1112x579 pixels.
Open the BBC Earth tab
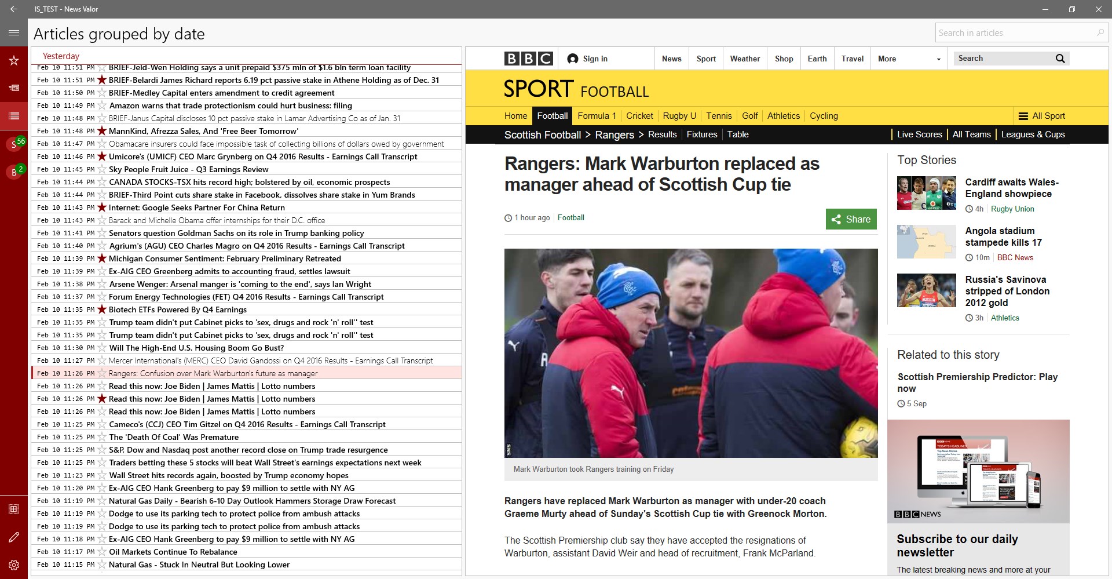(x=817, y=59)
